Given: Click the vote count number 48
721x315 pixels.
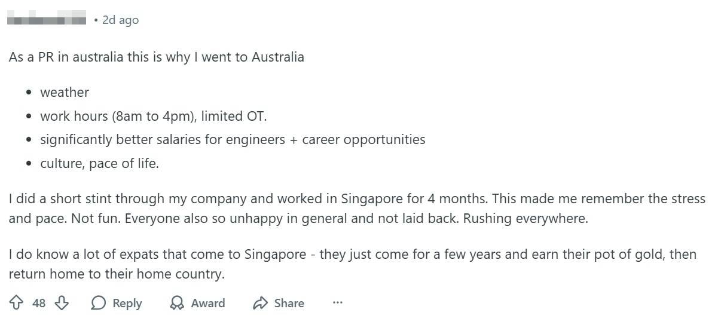Looking at the screenshot, I should point(39,303).
